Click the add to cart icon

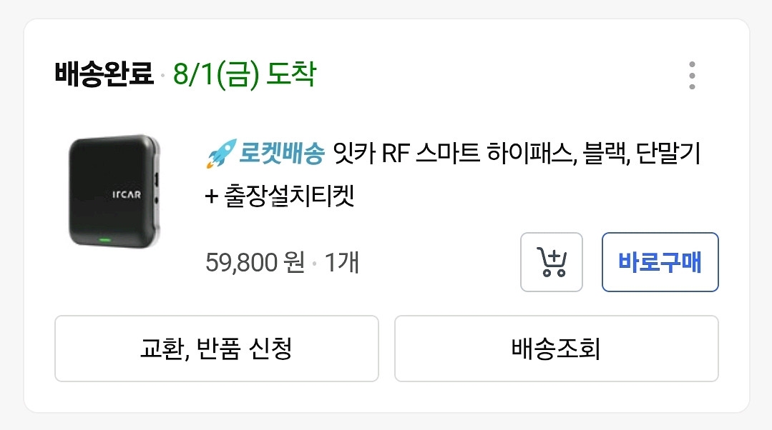(551, 262)
